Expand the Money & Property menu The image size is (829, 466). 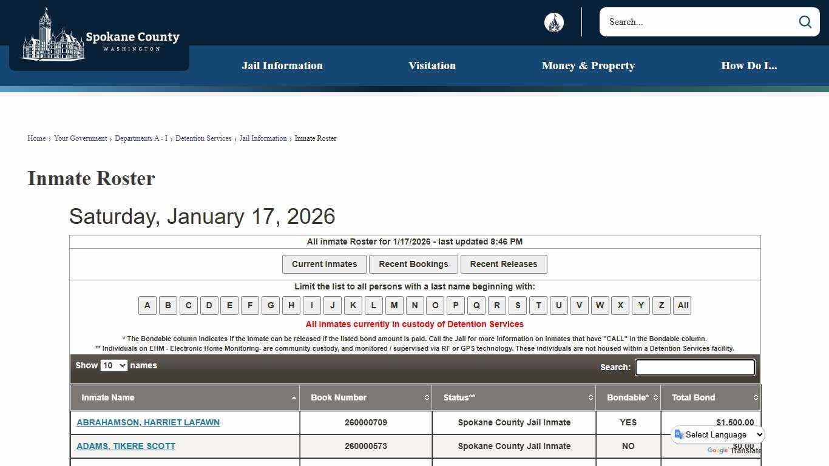coord(588,66)
